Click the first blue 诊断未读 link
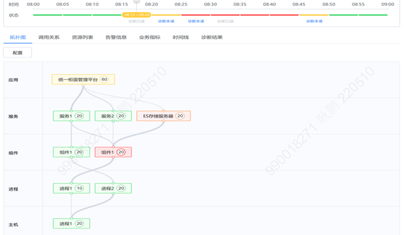The image size is (404, 235). tap(166, 21)
